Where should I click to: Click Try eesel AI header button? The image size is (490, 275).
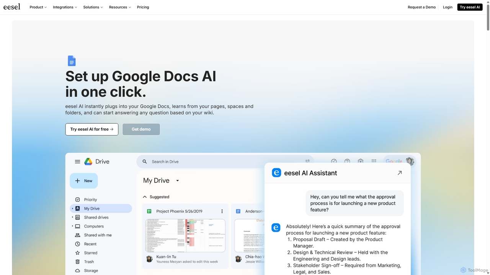pyautogui.click(x=470, y=7)
